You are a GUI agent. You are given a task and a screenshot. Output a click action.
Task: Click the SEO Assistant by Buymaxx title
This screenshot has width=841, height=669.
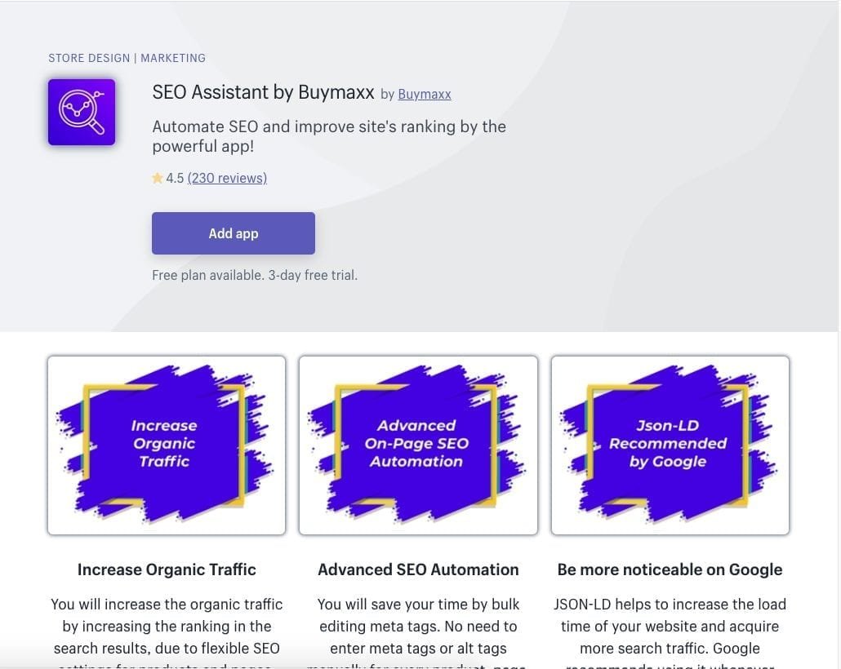coord(264,92)
